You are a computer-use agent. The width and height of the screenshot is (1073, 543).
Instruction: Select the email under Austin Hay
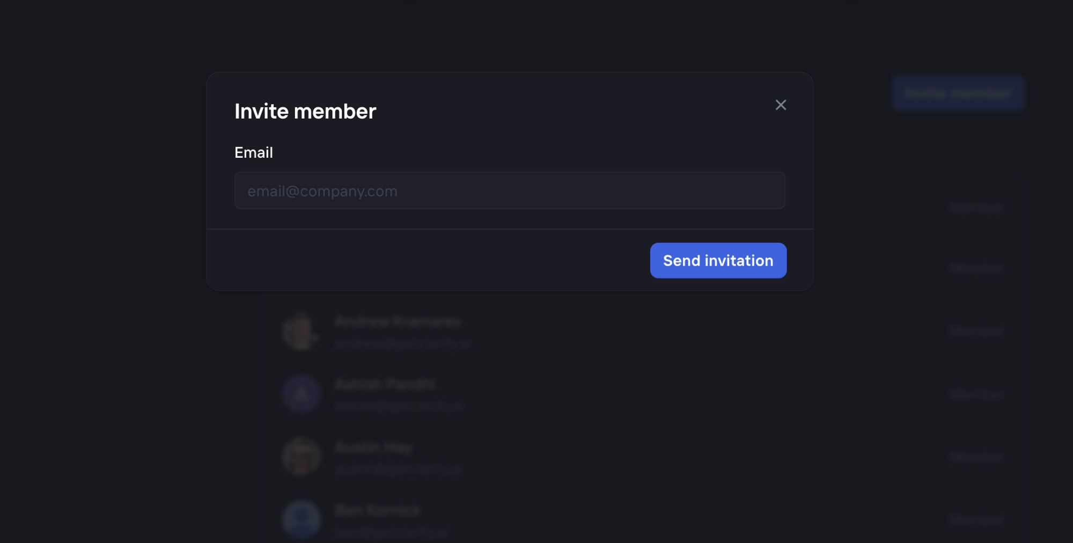pos(398,469)
